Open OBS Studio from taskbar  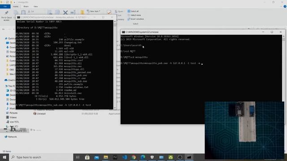tap(180, 157)
